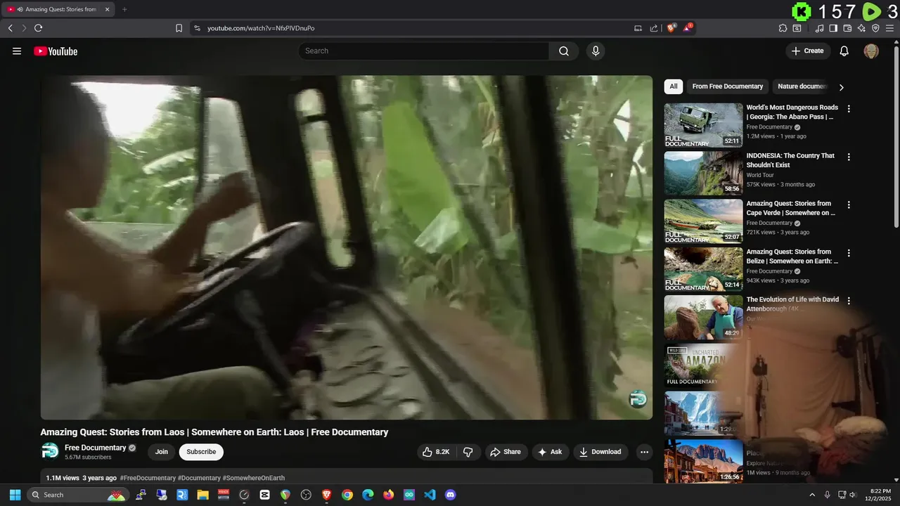This screenshot has width=900, height=506.
Task: Open the Free Documentary channel name link
Action: coord(96,448)
